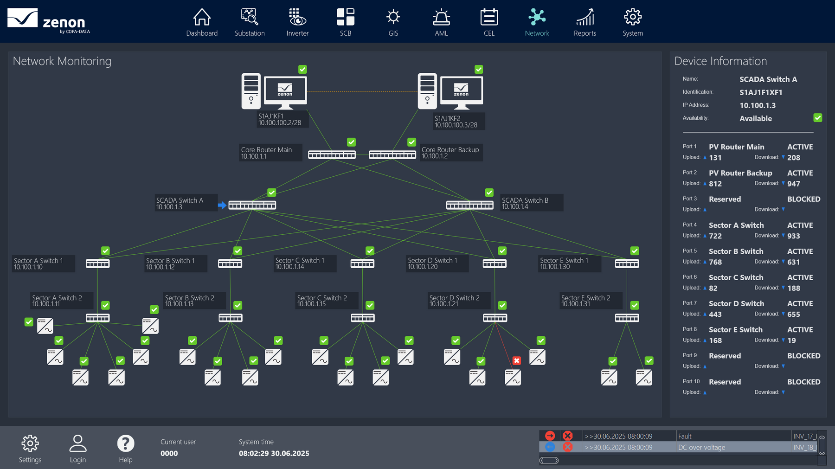
Task: Click blue arrow icon in DC over voltage row
Action: coord(550,447)
